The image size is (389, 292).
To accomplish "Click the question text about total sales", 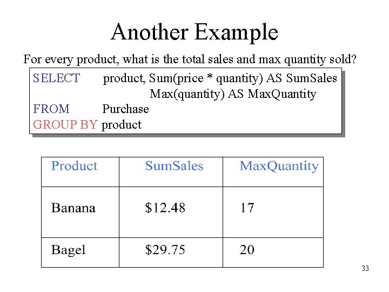I will [190, 58].
